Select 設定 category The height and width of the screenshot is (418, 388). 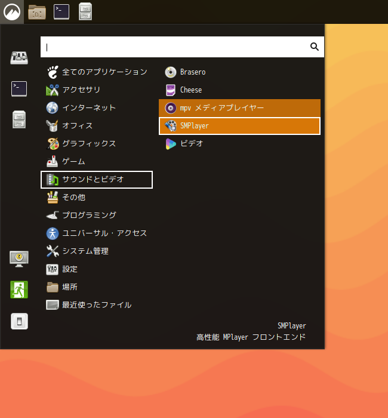tap(97, 269)
